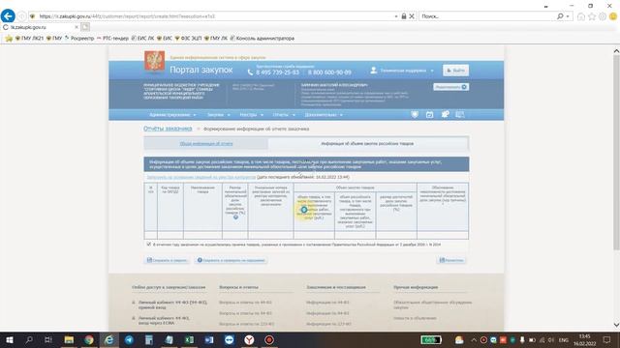Open Личный кабинет 44-ФЗ вход через ЕСИА link

click(164, 320)
